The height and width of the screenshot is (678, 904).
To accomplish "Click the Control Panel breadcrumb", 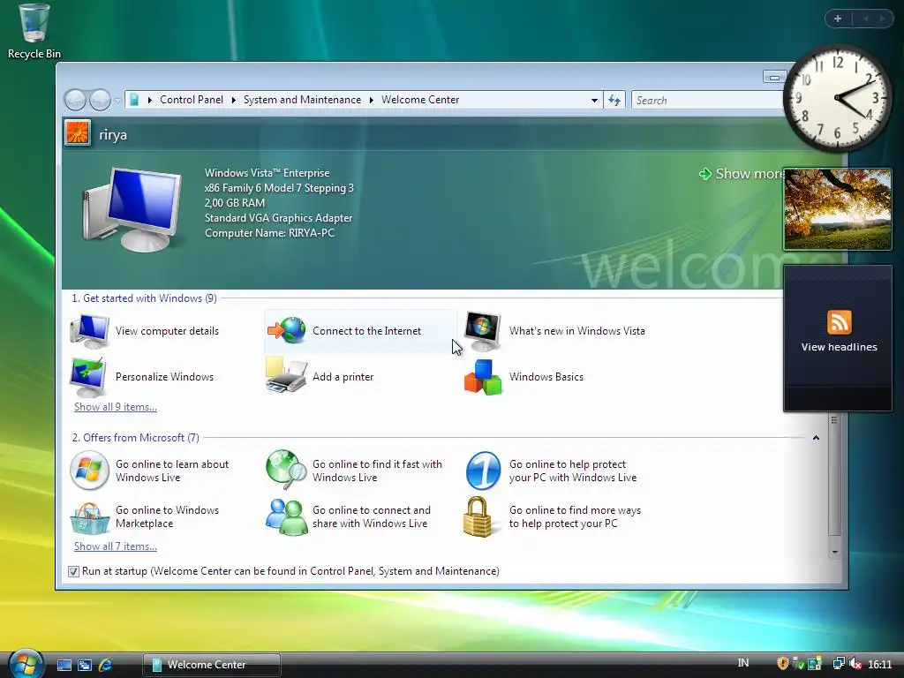I will (192, 100).
